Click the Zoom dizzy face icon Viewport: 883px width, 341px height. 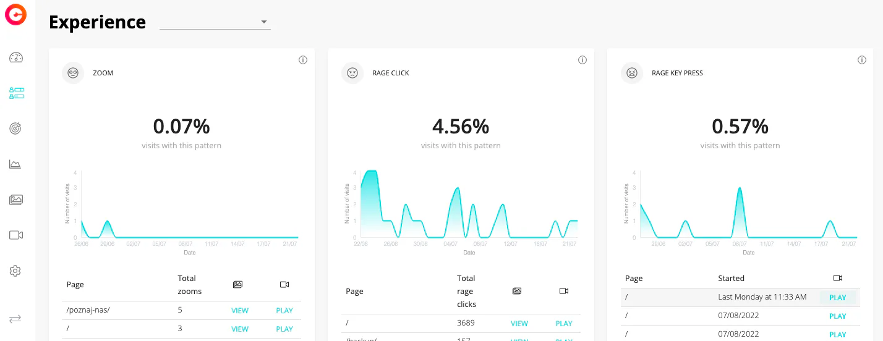point(73,73)
